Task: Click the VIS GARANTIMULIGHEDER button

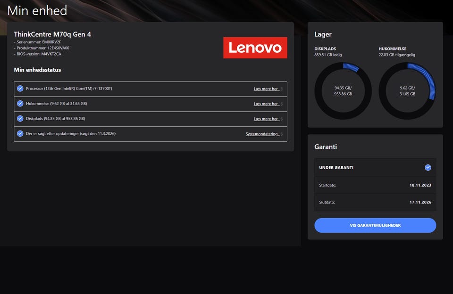Action: tap(375, 225)
